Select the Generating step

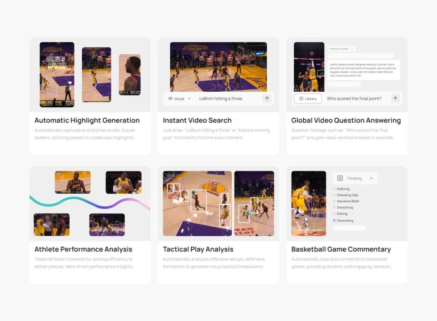tap(343, 220)
